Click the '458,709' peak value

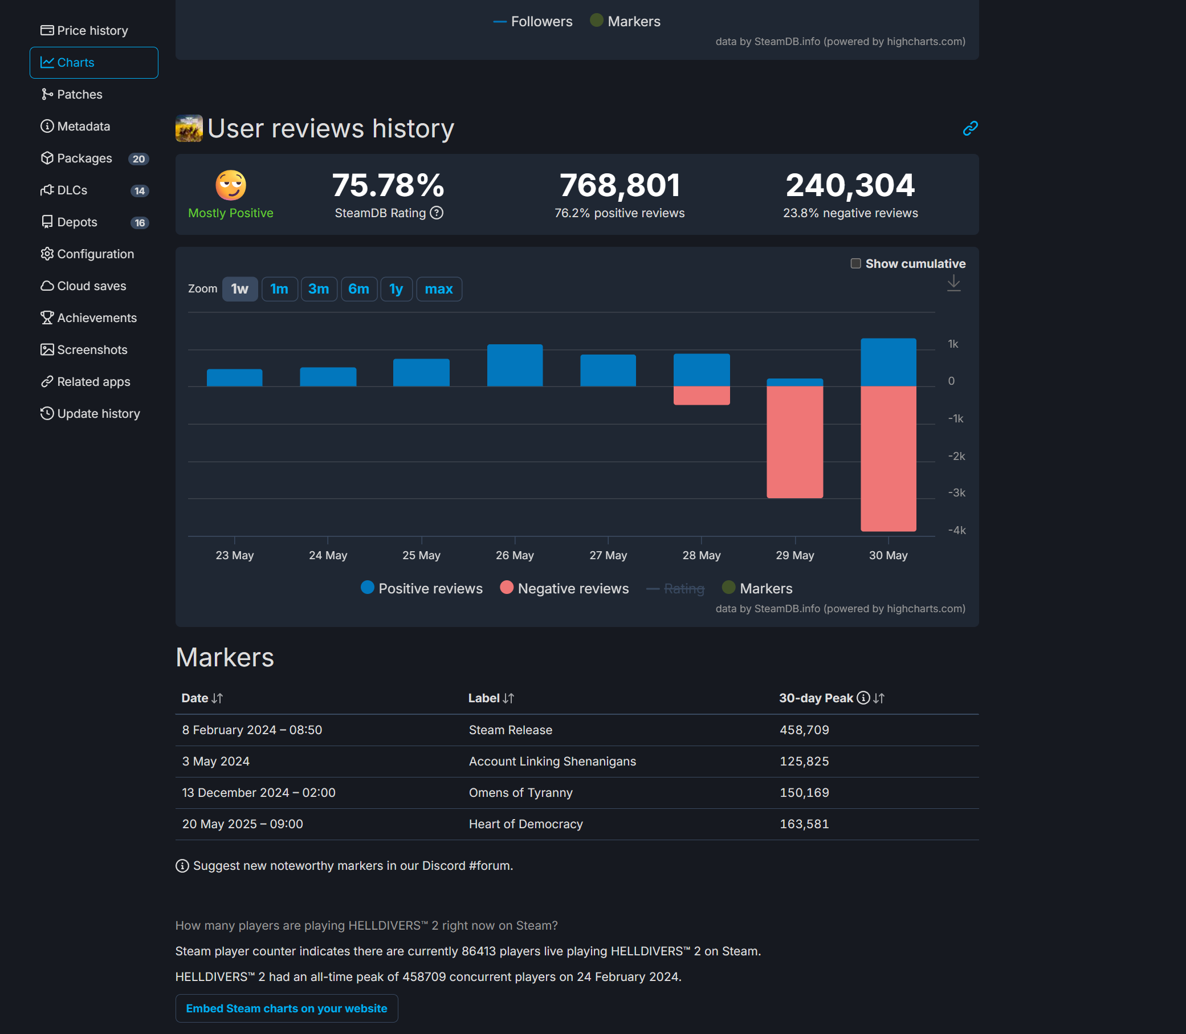click(x=804, y=731)
